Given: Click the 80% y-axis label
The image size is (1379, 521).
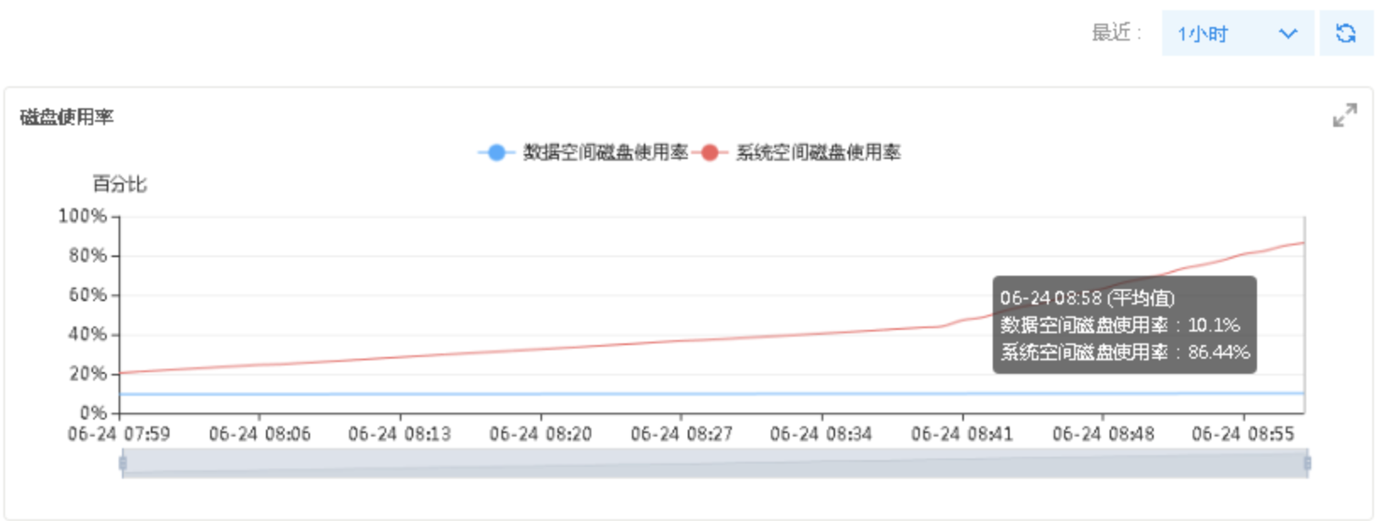Looking at the screenshot, I should coord(88,255).
